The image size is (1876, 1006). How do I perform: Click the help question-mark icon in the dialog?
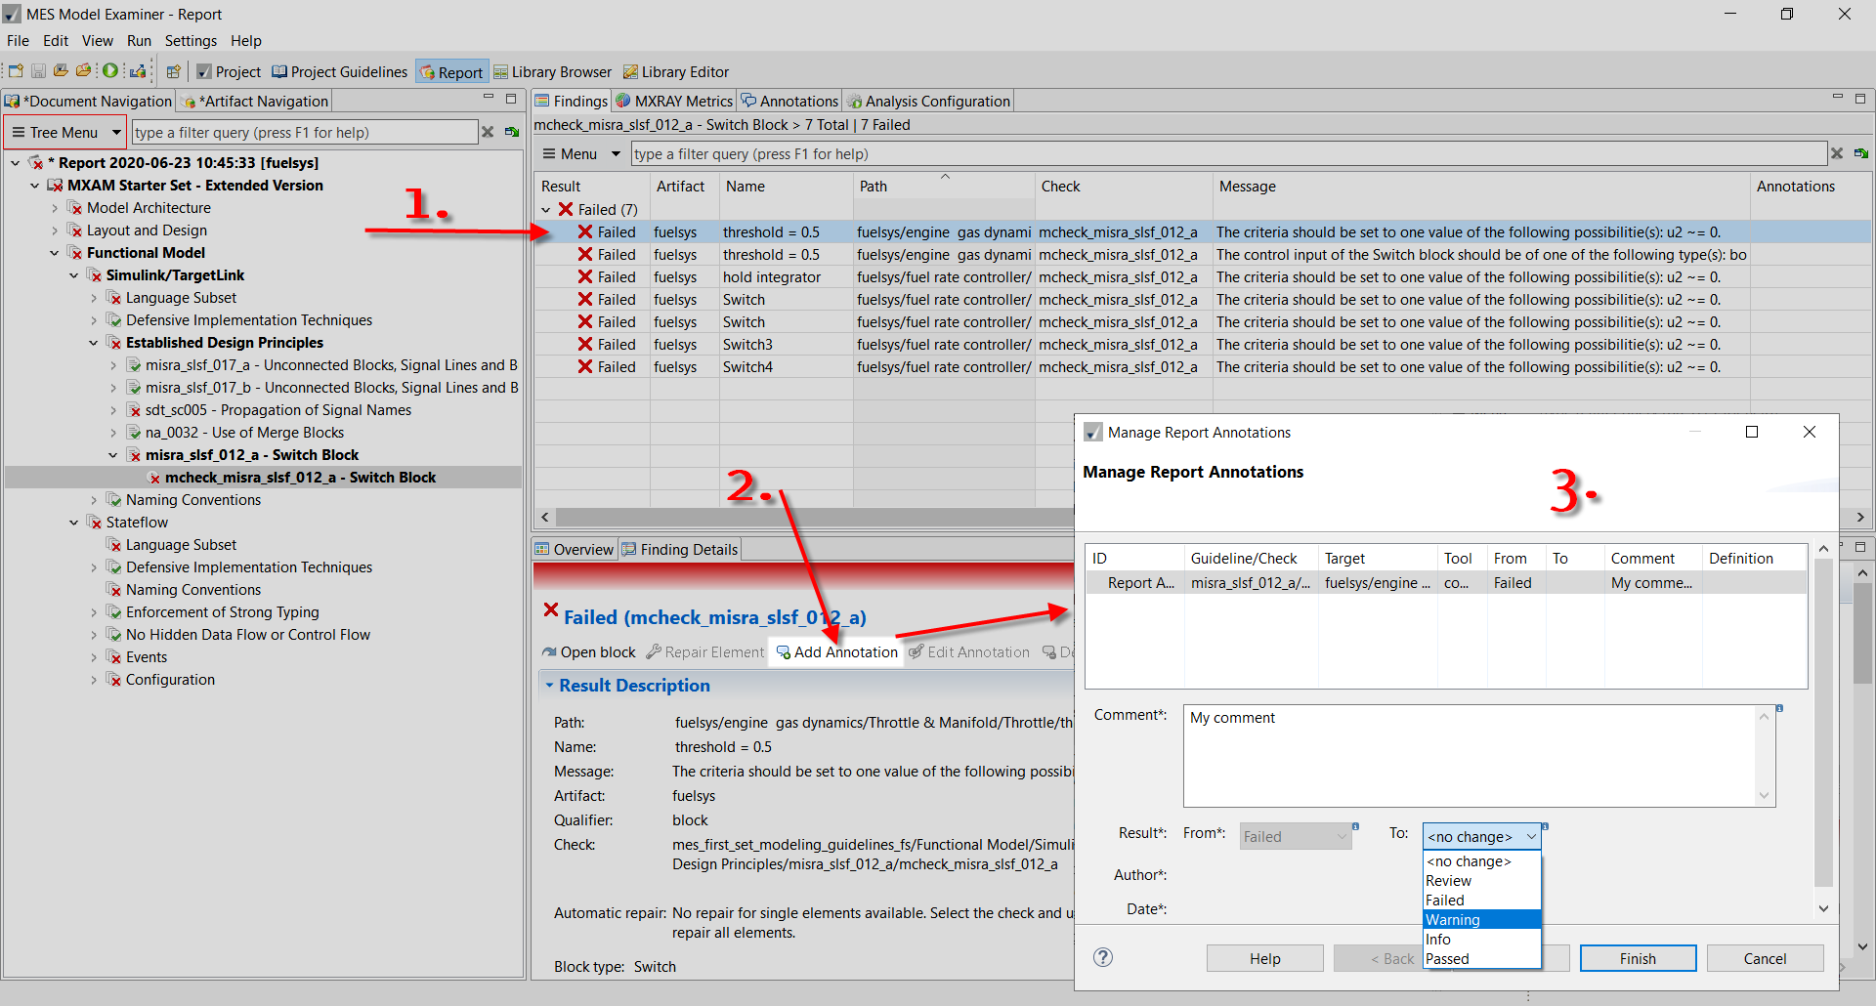pyautogui.click(x=1103, y=957)
